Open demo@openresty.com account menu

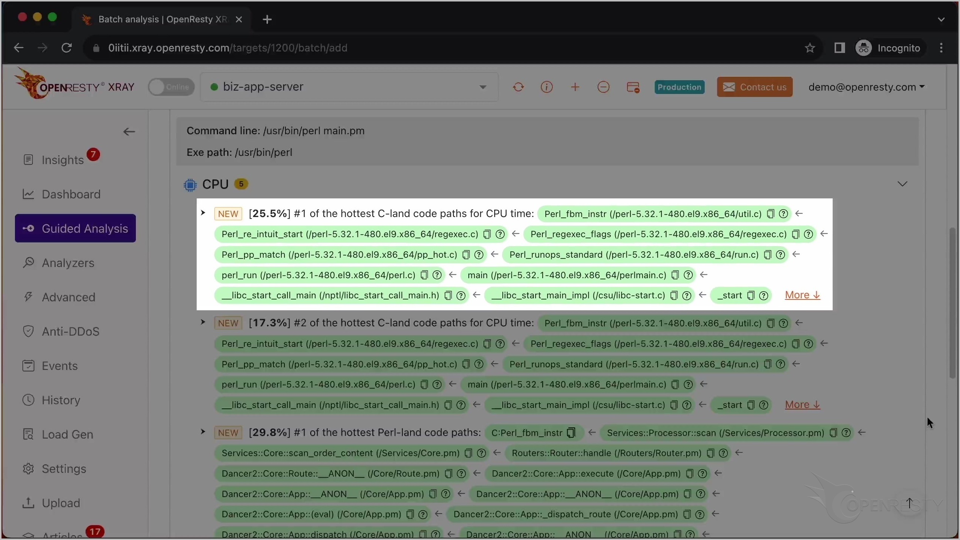pyautogui.click(x=866, y=87)
